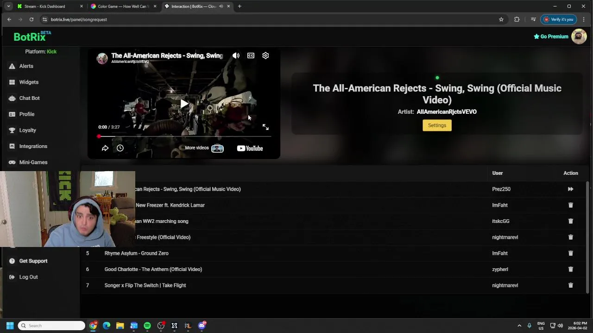The image size is (593, 333).
Task: Mute the YouTube player volume
Action: 236,55
